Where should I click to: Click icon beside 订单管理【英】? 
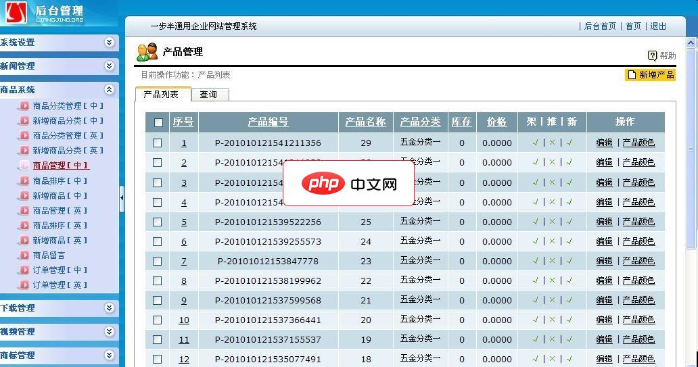(24, 285)
